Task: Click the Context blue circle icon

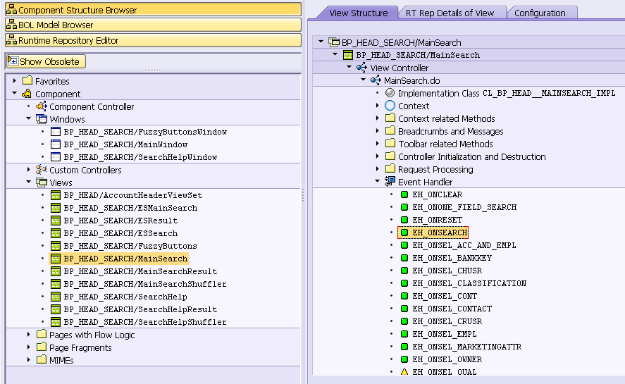Action: pyautogui.click(x=390, y=106)
